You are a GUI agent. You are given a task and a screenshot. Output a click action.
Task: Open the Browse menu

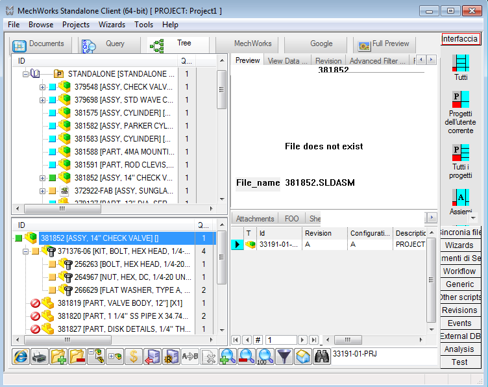click(x=41, y=25)
